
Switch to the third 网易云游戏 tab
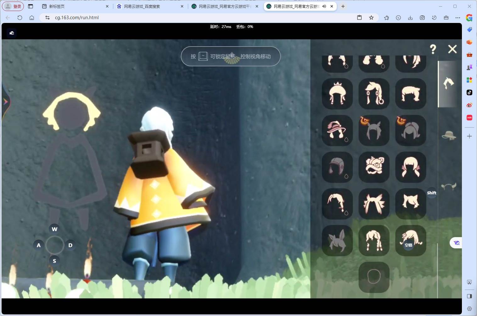click(x=225, y=6)
